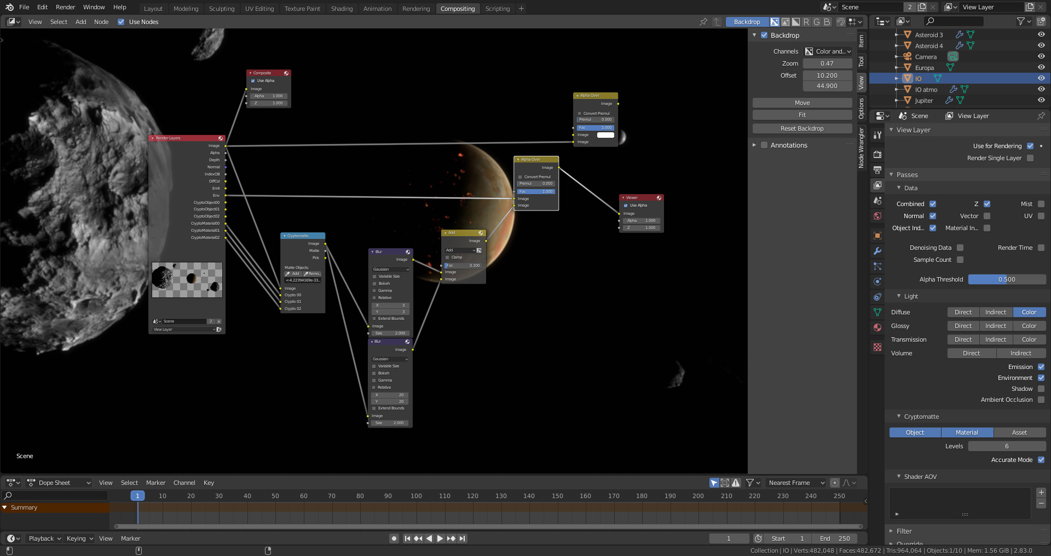Enable the Vector pass checkbox
This screenshot has width=1051, height=556.
pyautogui.click(x=987, y=216)
